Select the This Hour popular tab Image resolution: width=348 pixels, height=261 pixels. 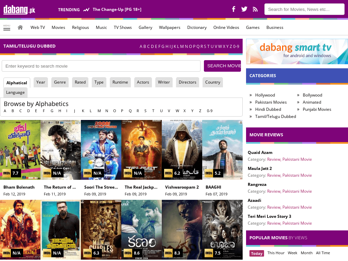tap(276, 253)
